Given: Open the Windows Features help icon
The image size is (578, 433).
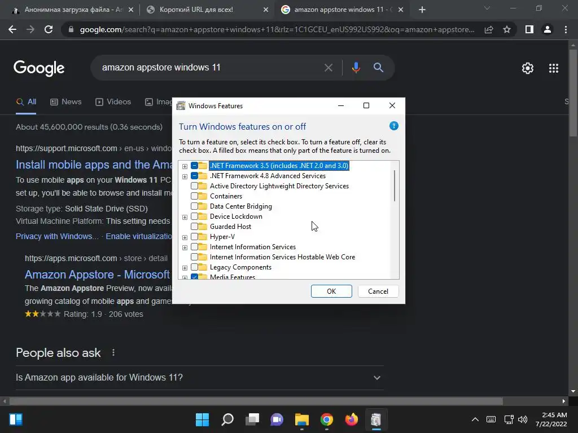Looking at the screenshot, I should click(393, 126).
